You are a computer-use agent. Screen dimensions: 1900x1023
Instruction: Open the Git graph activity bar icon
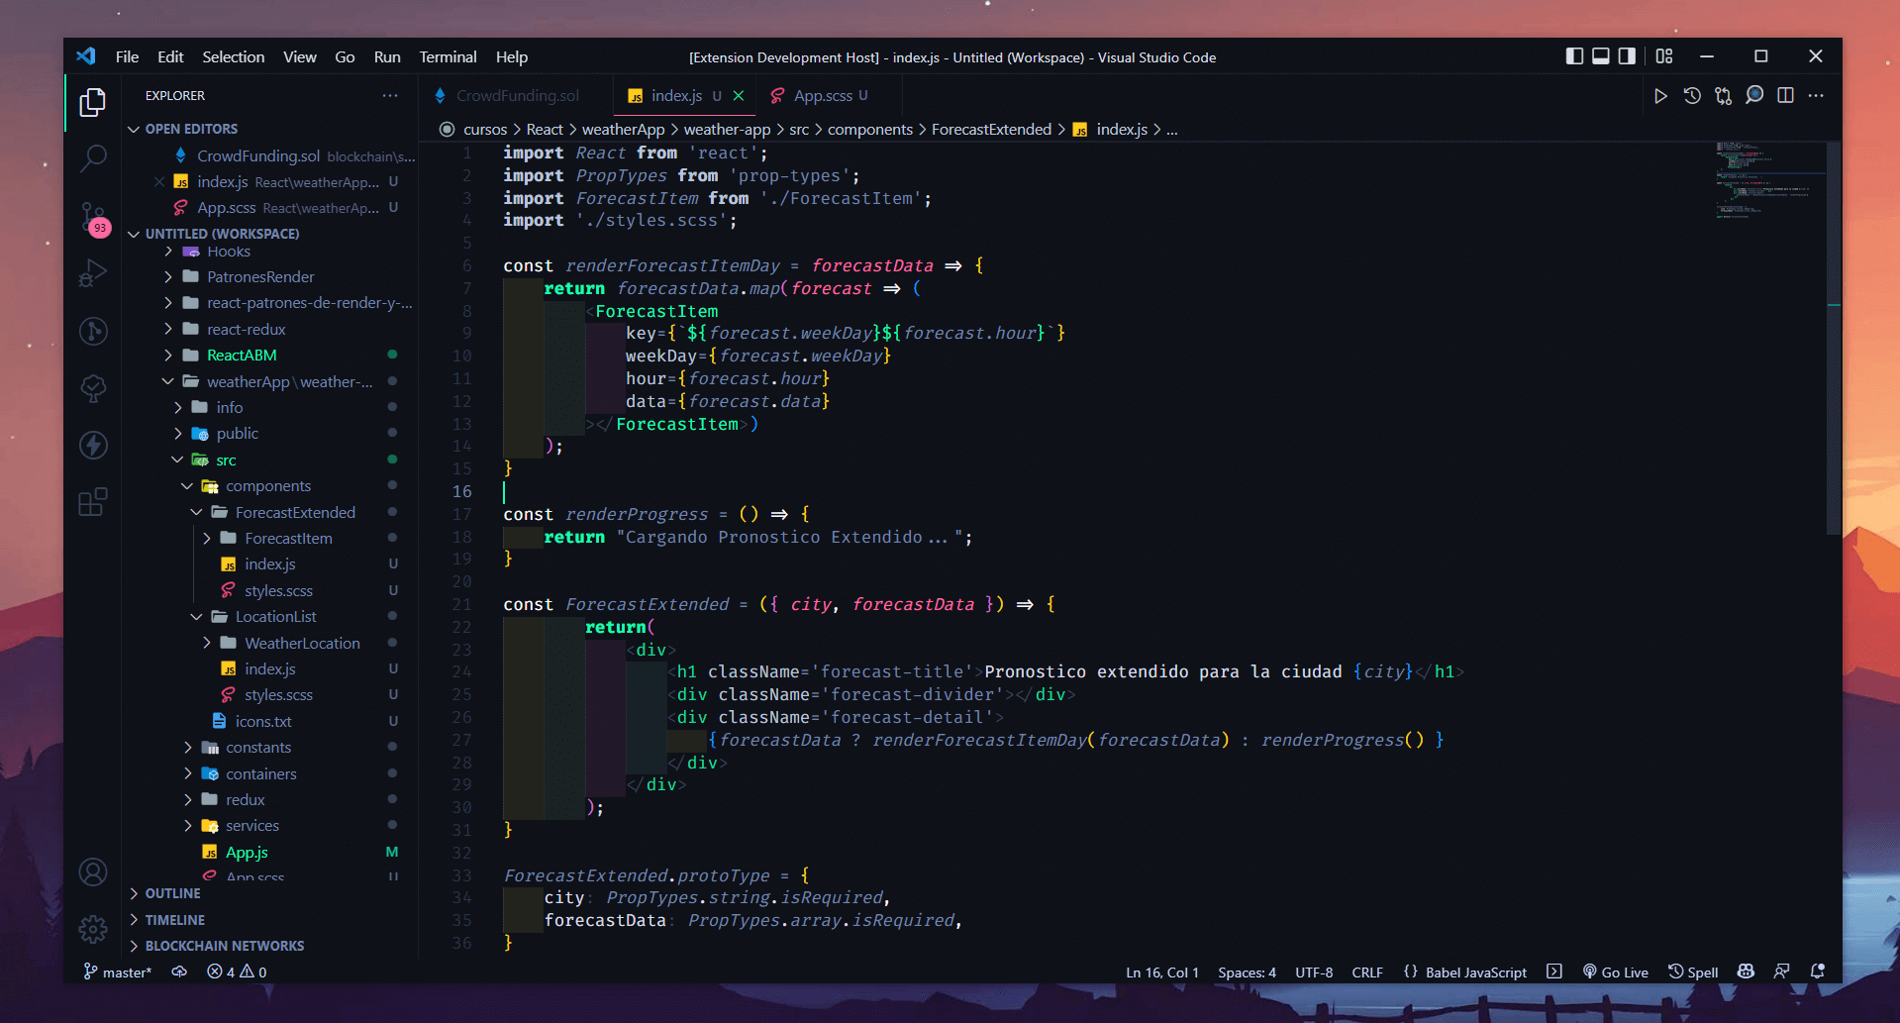pos(93,330)
